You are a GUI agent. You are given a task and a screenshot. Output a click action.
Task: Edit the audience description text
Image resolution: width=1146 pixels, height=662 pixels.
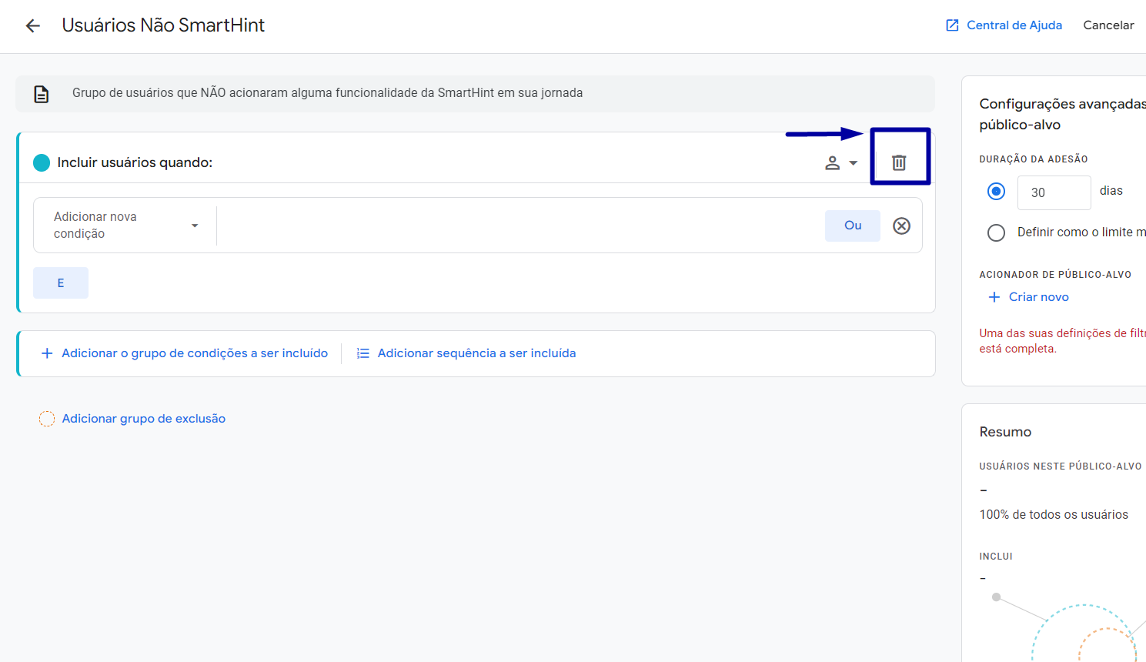coord(327,93)
